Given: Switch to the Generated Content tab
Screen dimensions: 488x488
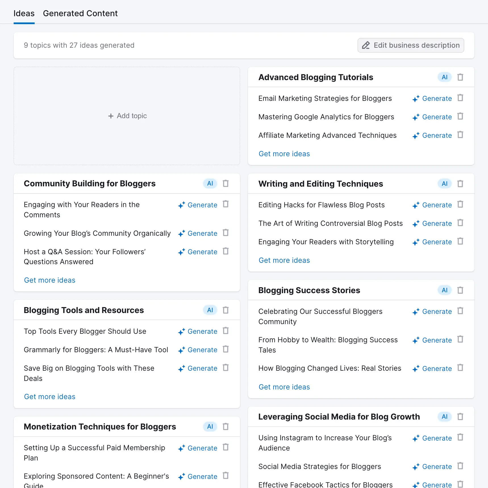Looking at the screenshot, I should click(x=80, y=13).
